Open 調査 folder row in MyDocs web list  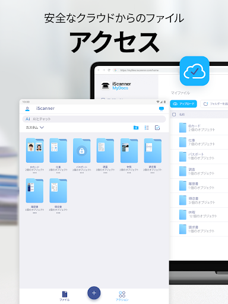click(199, 171)
